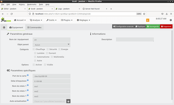174x105 pixels.
Task: Delete equipment with Supprimer button
Action: 166,27
